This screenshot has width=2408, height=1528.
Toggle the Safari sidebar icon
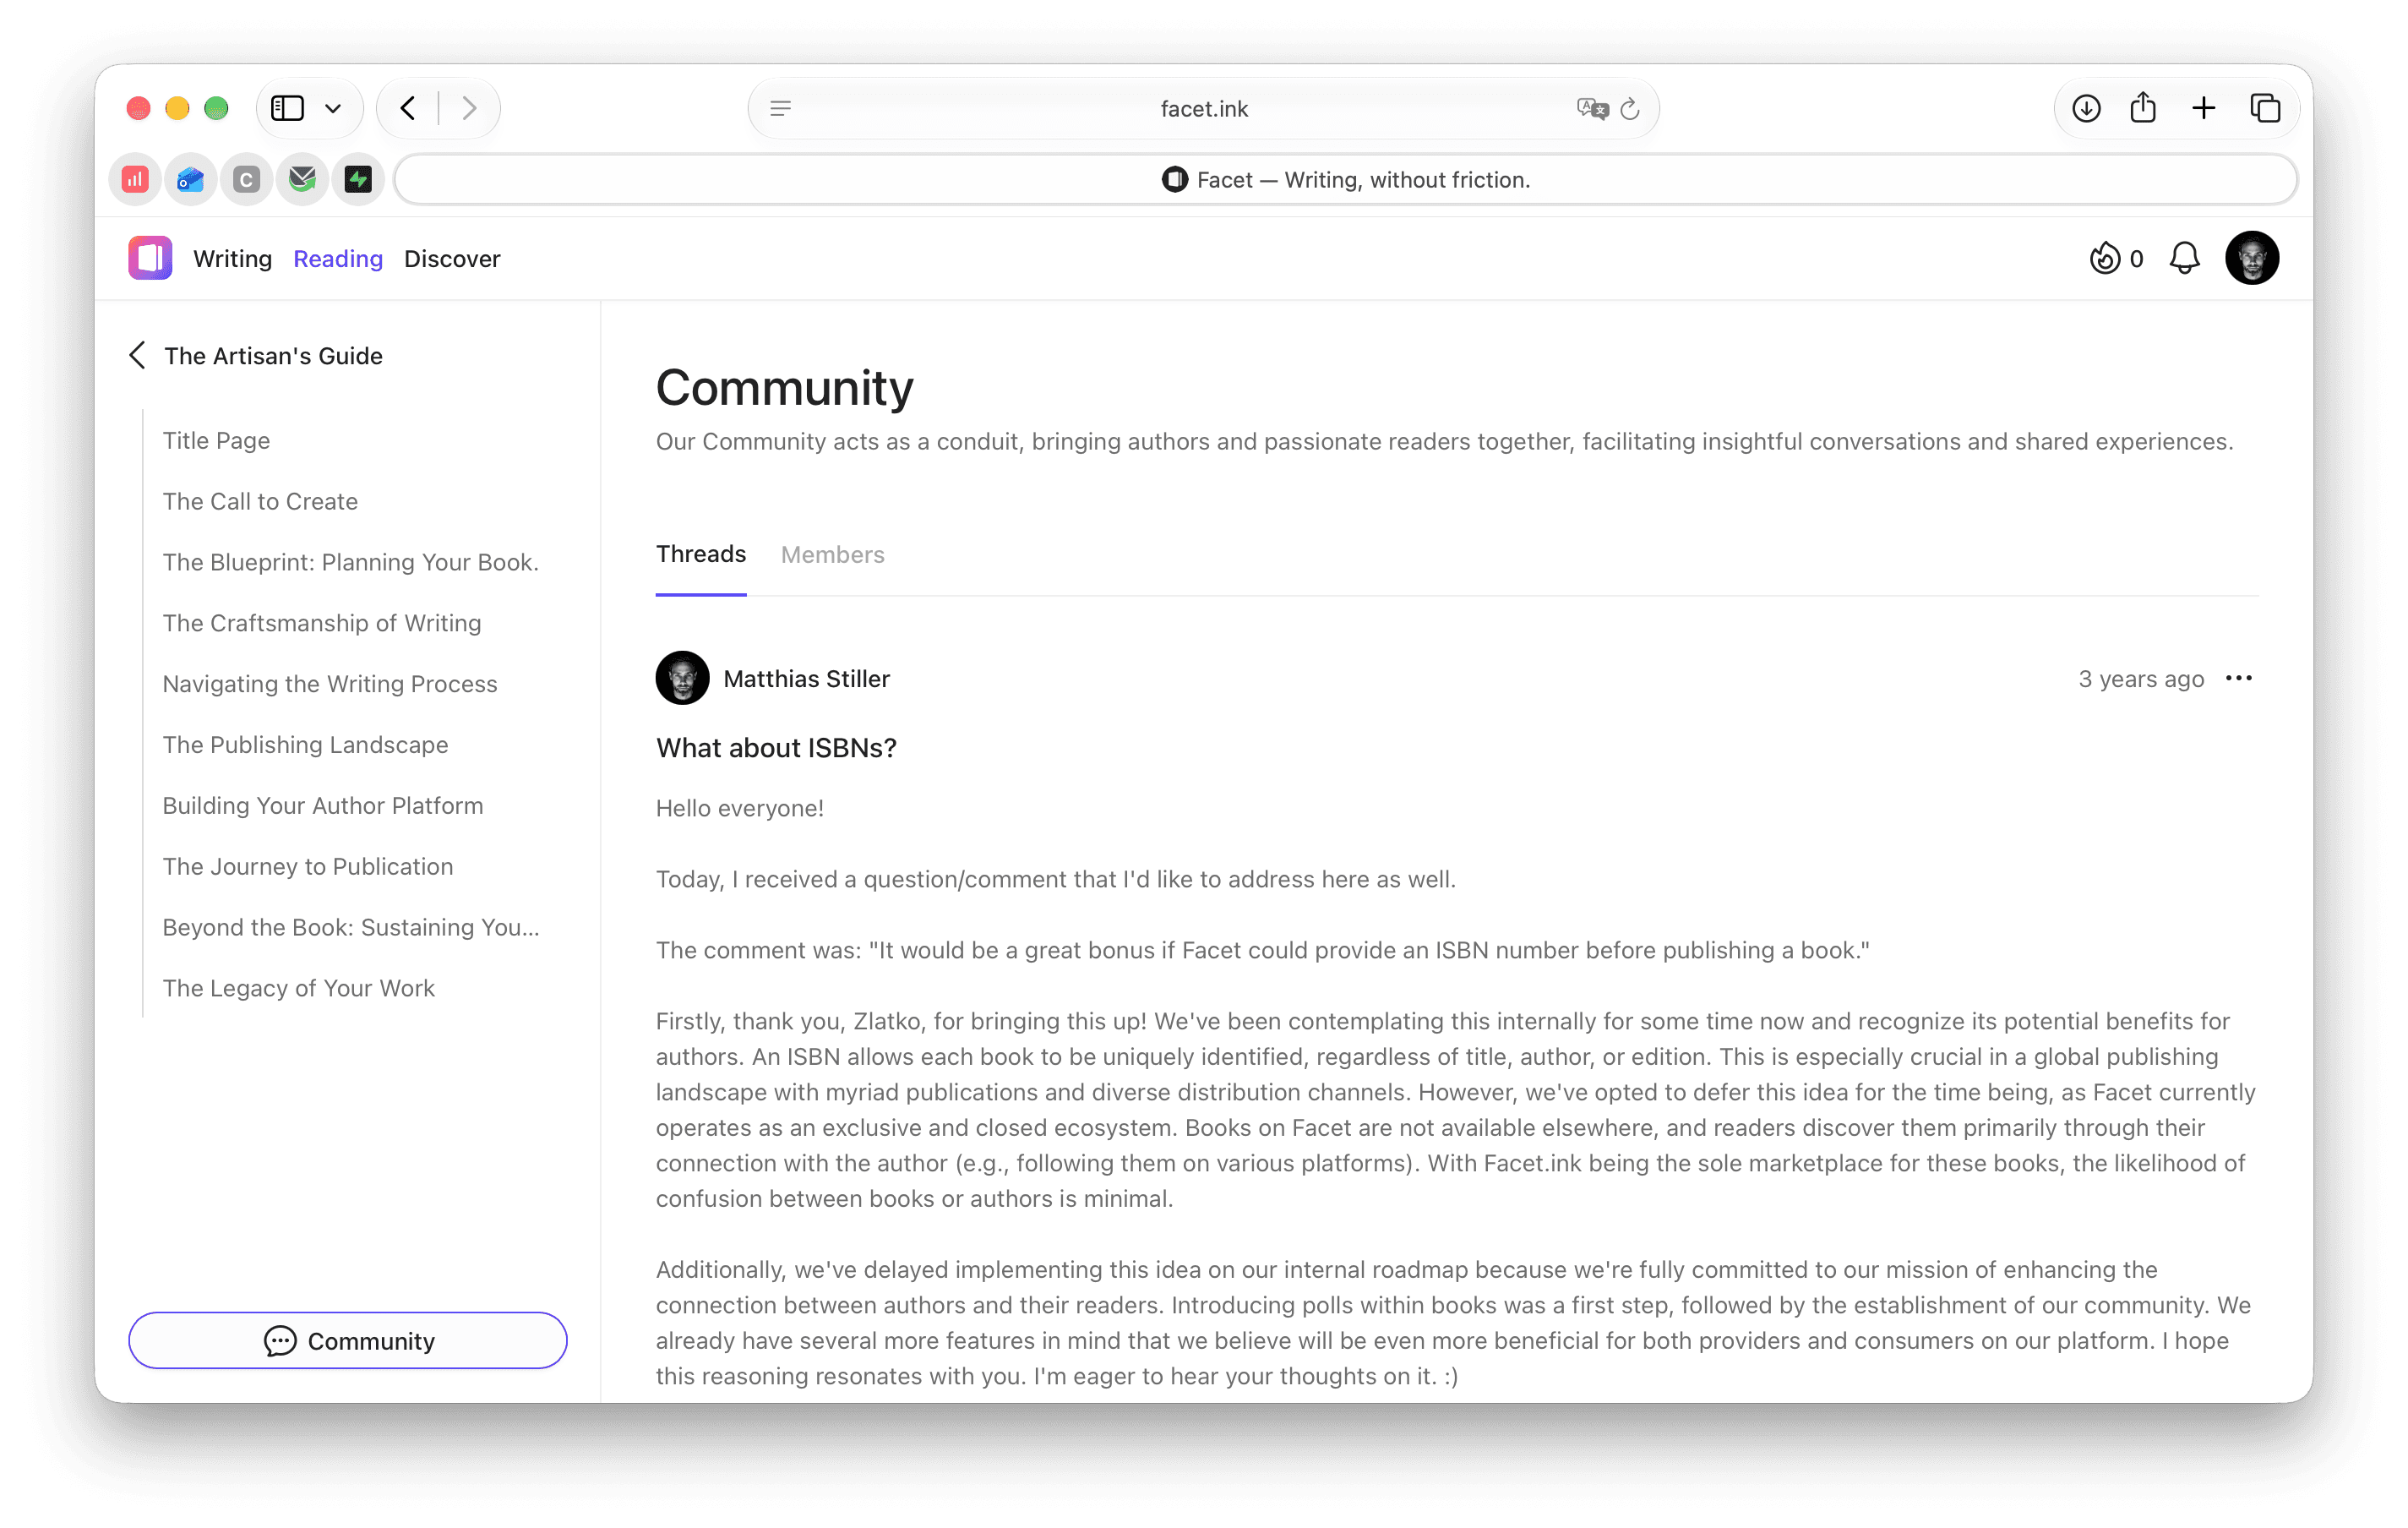(x=288, y=107)
